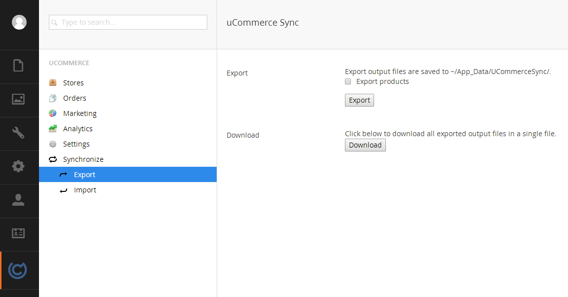The height and width of the screenshot is (297, 568).
Task: Open the Developer gear icon
Action: [x=18, y=166]
